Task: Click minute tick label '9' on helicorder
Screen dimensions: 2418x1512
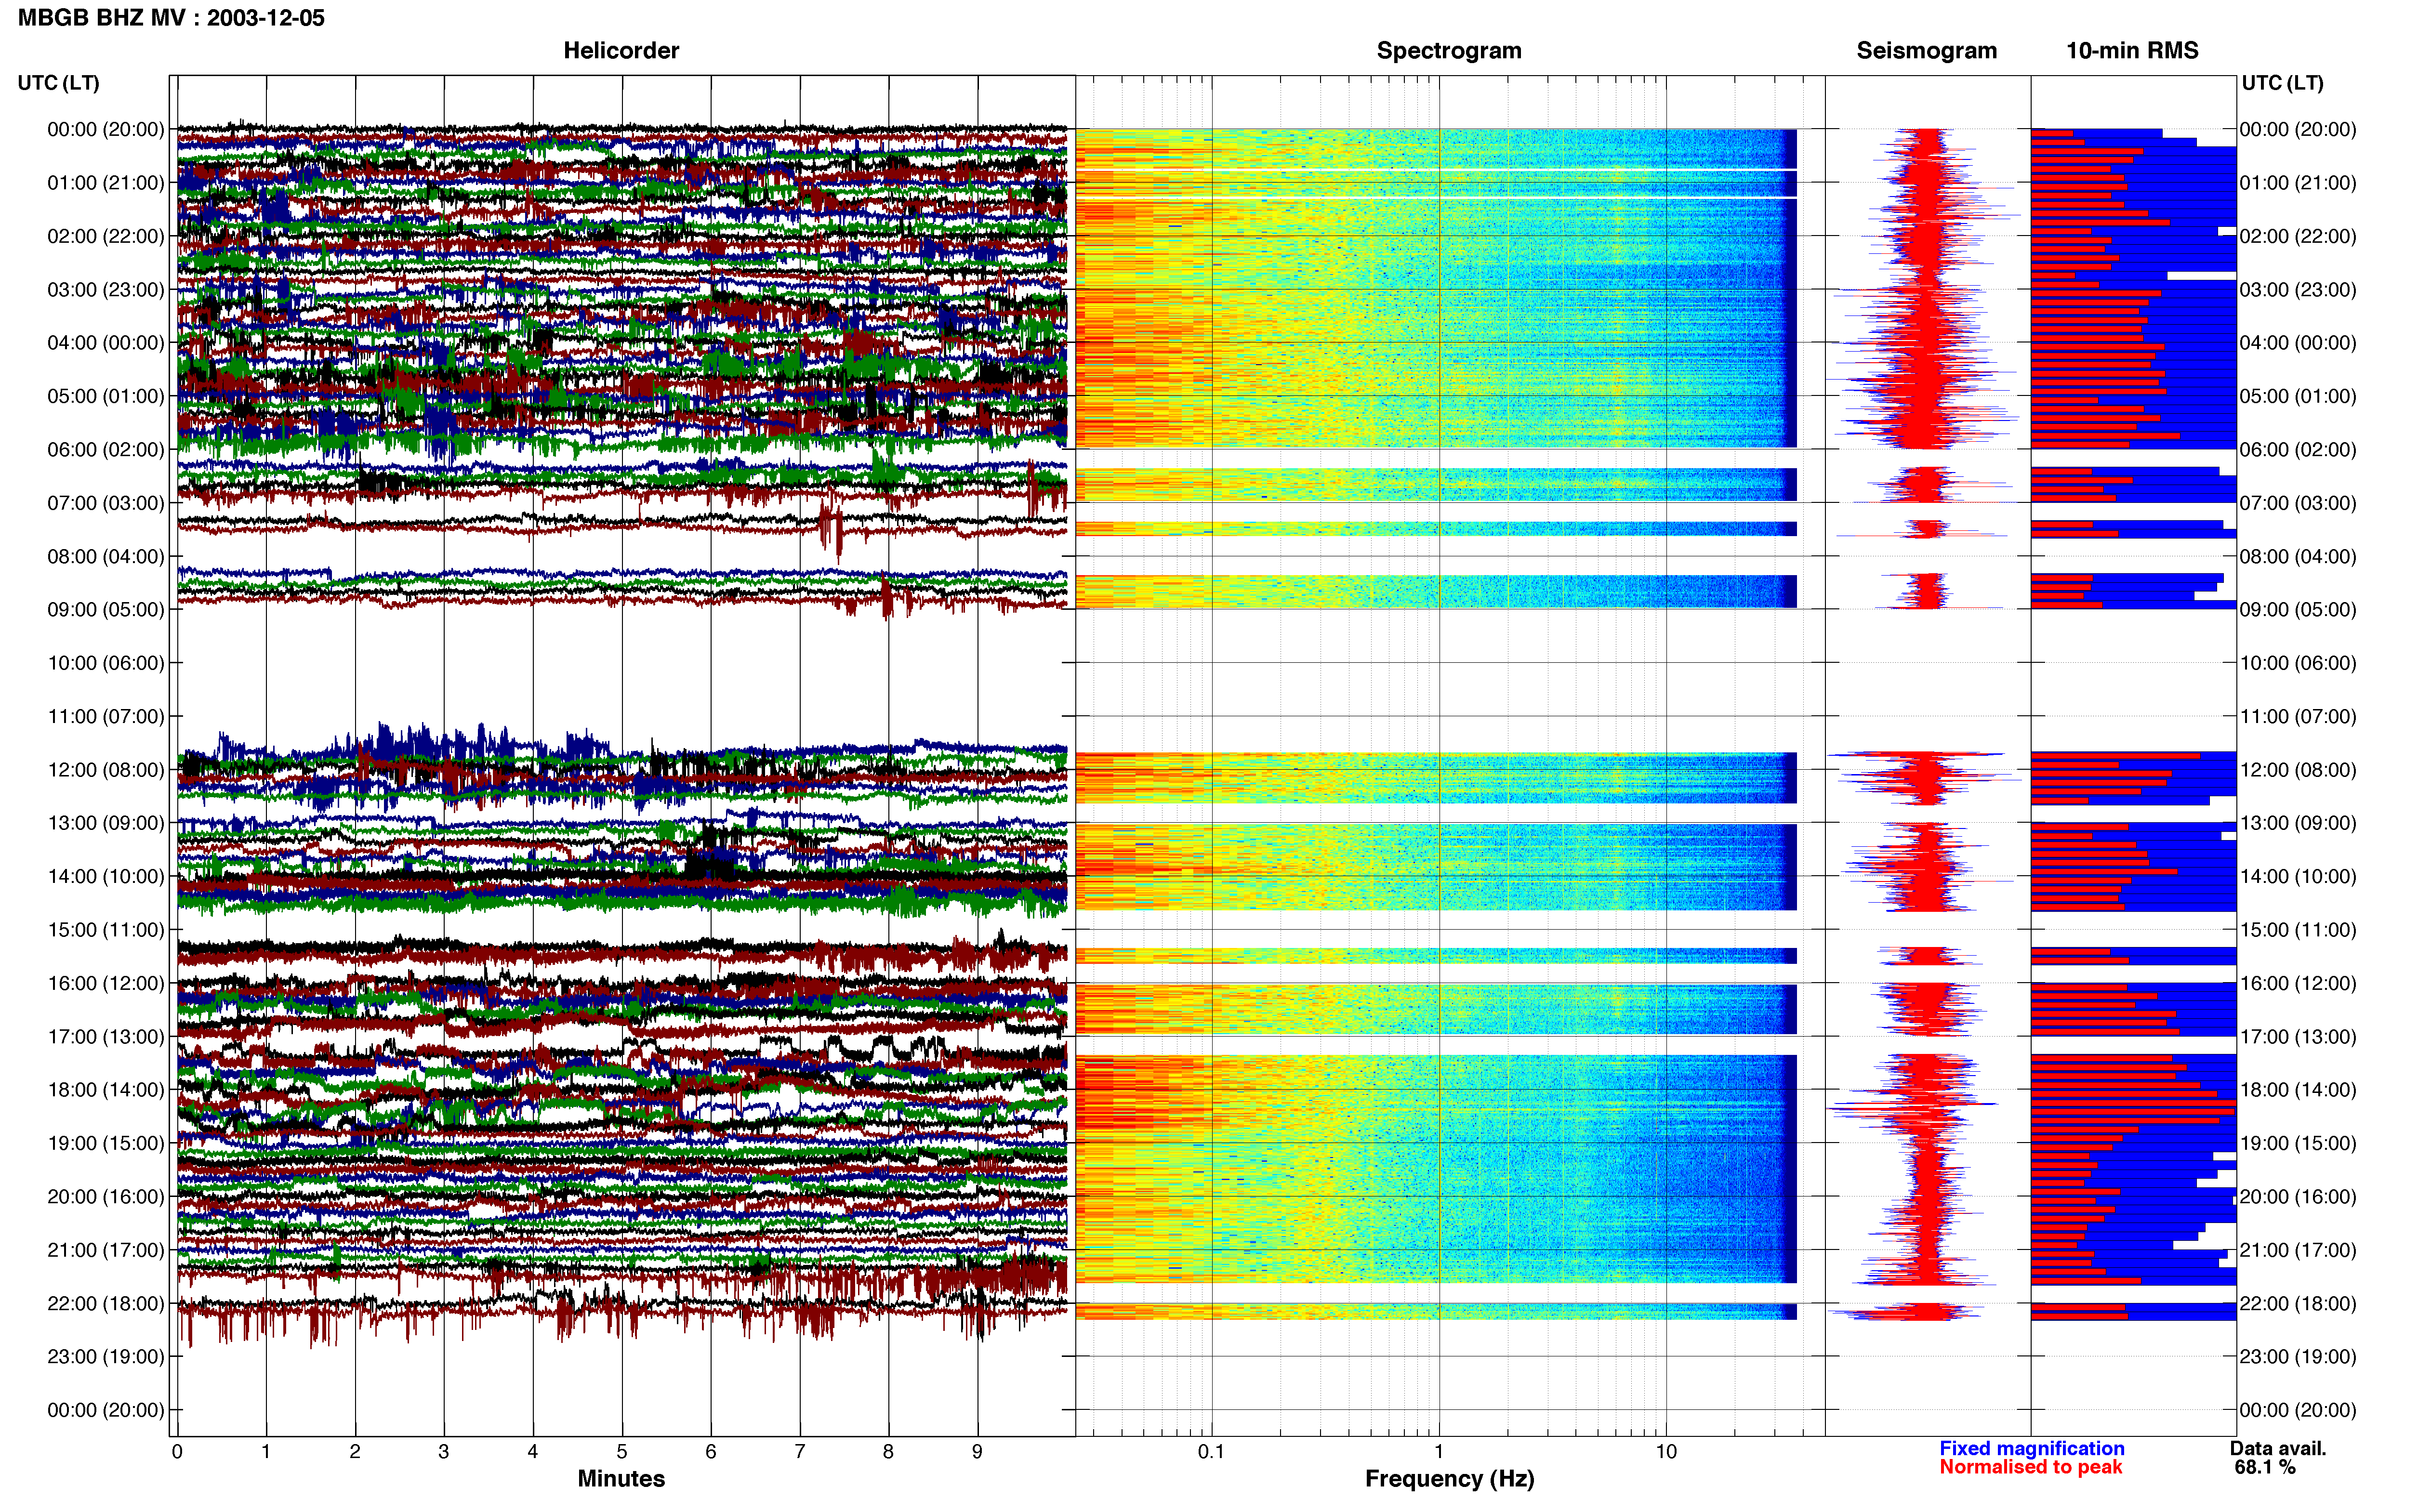Action: coord(977,1451)
